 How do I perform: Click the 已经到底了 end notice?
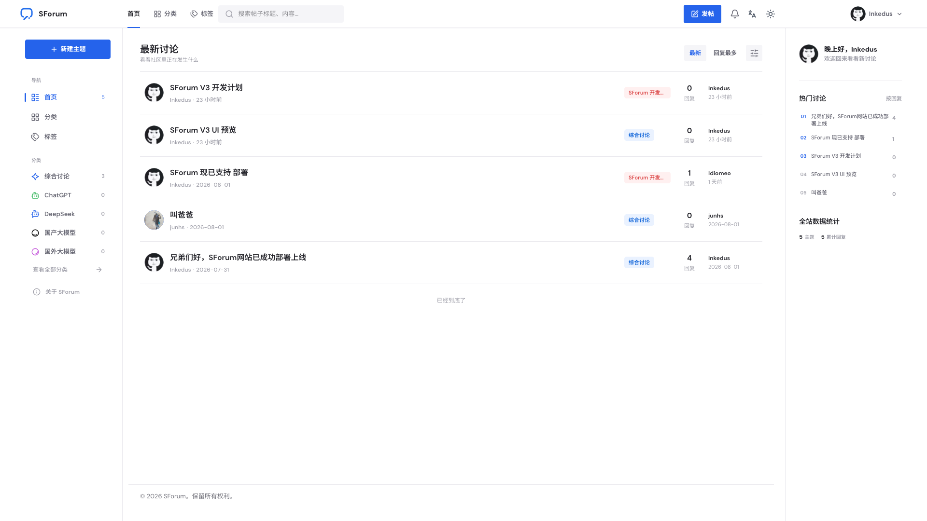click(451, 301)
